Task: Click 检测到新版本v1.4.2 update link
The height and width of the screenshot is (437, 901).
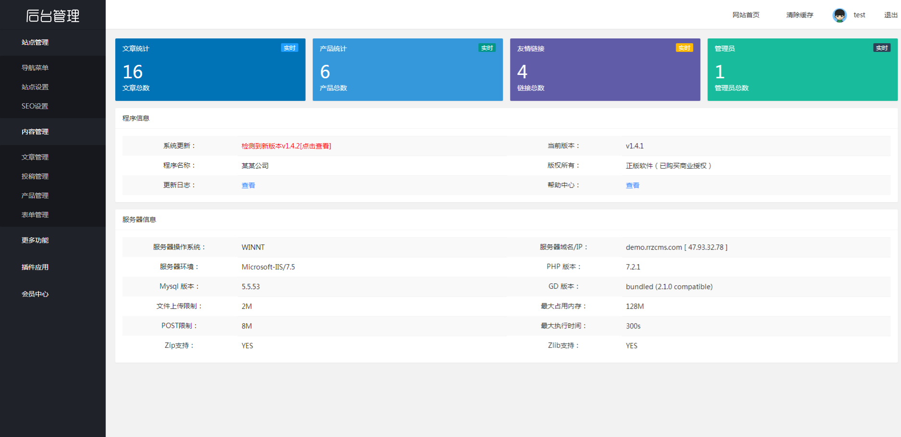Action: pos(287,146)
